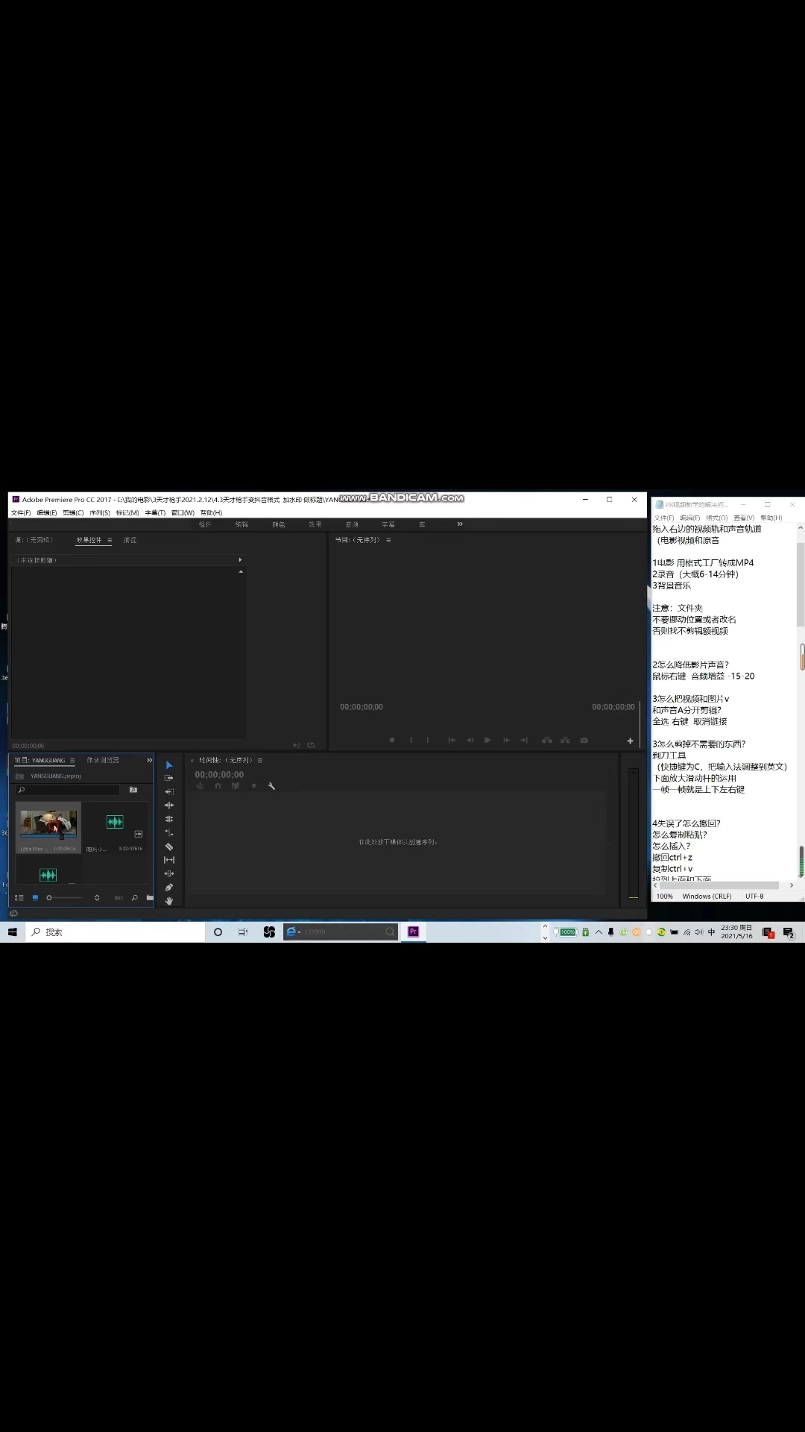Click Premiere Pro taskbar icon
The width and height of the screenshot is (805, 1432).
(414, 932)
